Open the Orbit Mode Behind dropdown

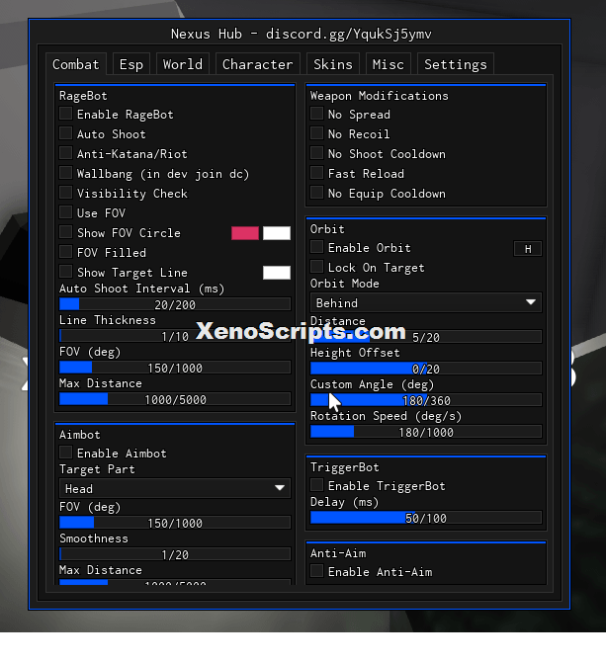pyautogui.click(x=426, y=302)
